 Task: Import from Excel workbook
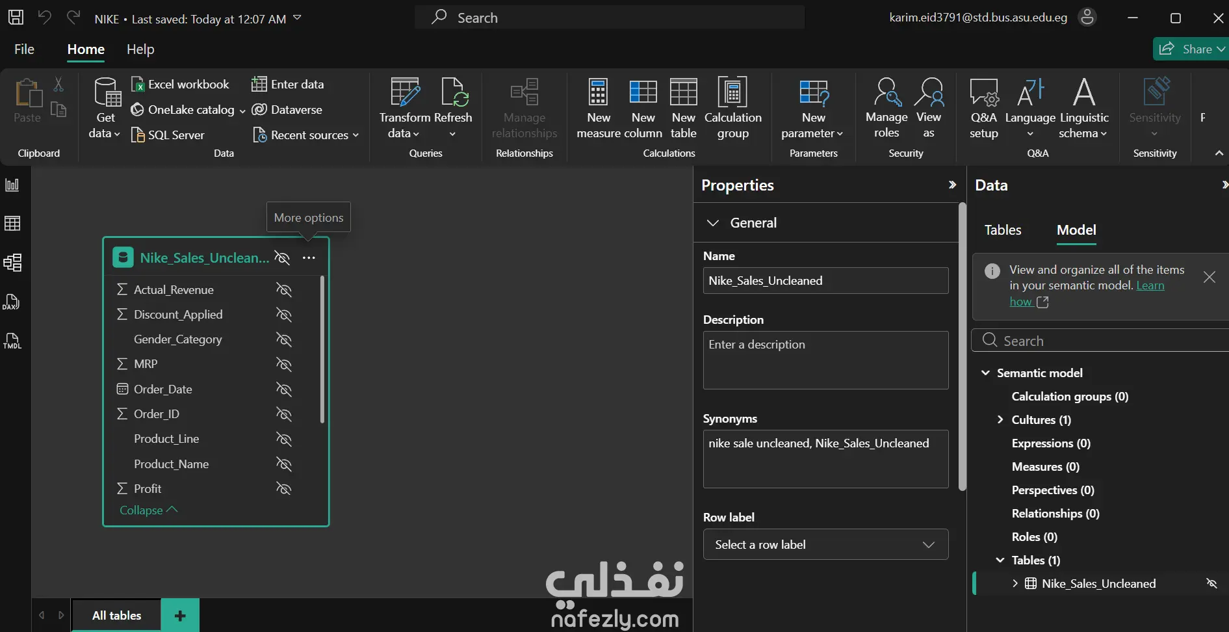[180, 85]
